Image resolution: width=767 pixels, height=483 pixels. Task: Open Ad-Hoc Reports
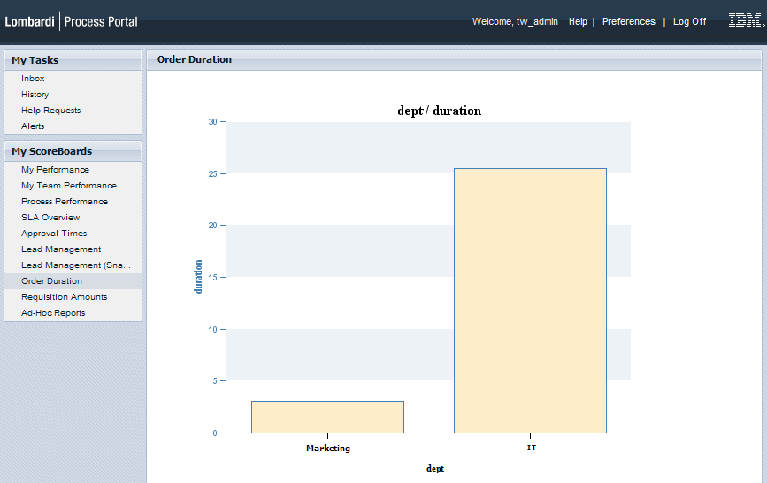point(53,313)
